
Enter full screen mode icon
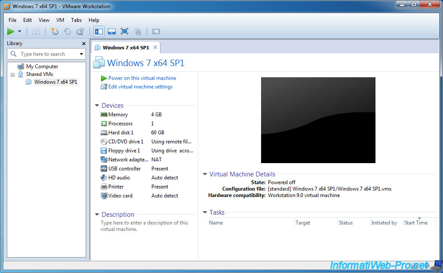pyautogui.click(x=125, y=31)
